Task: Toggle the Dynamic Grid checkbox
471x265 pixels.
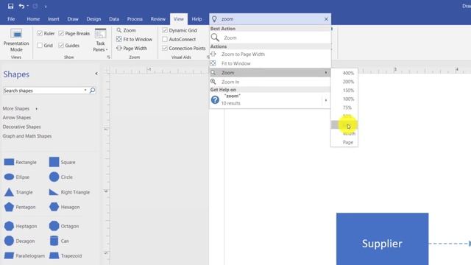Action: [165, 30]
